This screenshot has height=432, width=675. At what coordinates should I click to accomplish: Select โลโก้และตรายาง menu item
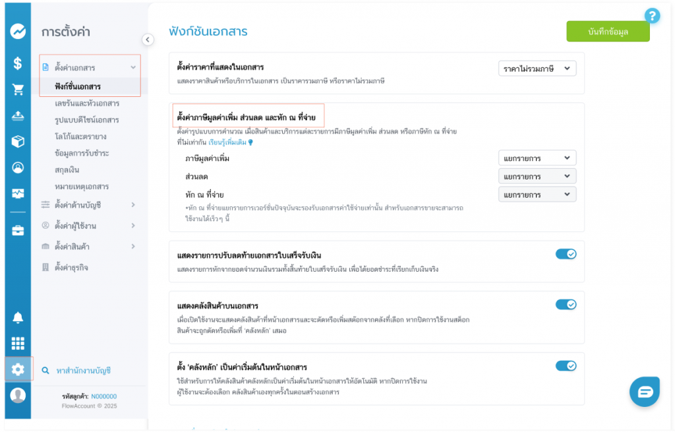pyautogui.click(x=81, y=137)
